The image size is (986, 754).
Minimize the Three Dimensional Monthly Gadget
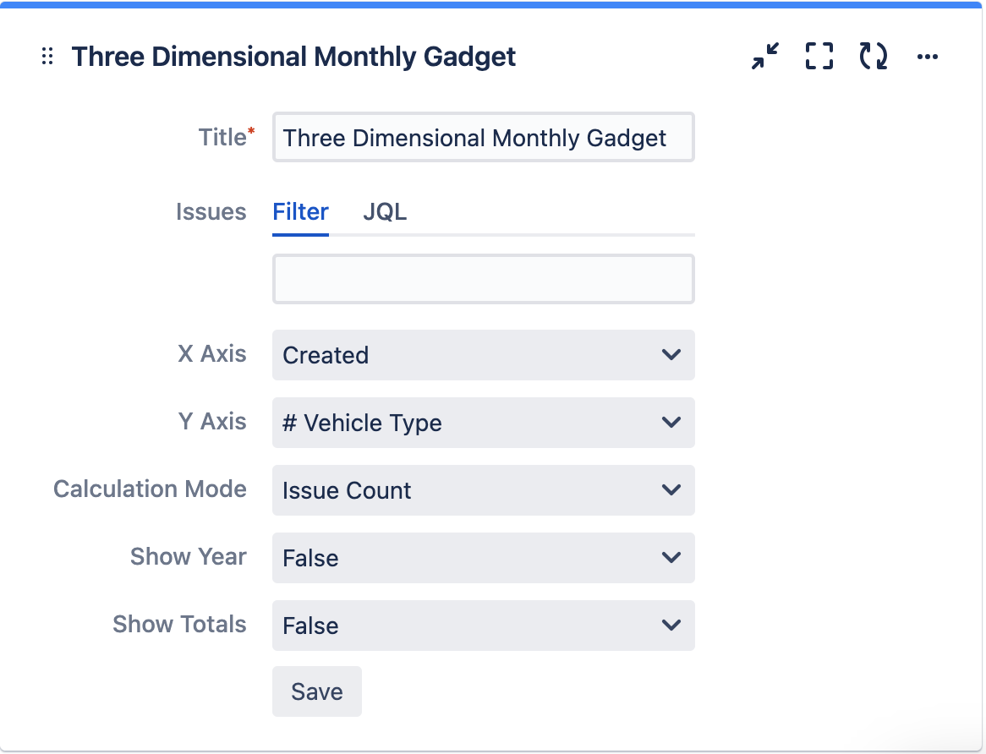click(x=764, y=57)
